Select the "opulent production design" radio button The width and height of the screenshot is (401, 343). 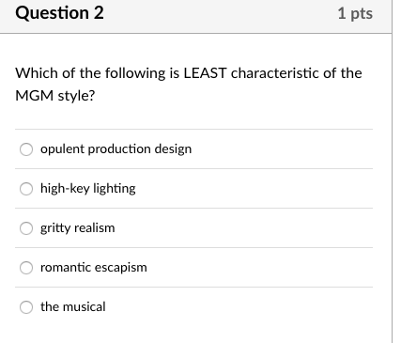[x=26, y=149]
